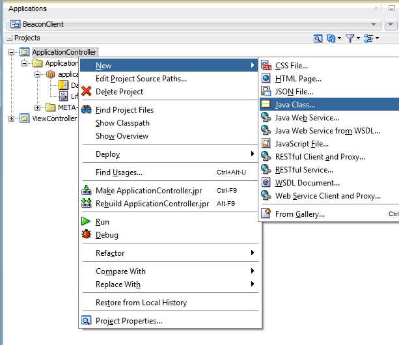Image resolution: width=399 pixels, height=345 pixels.
Task: Click the navigator display options icon
Action: click(368, 38)
